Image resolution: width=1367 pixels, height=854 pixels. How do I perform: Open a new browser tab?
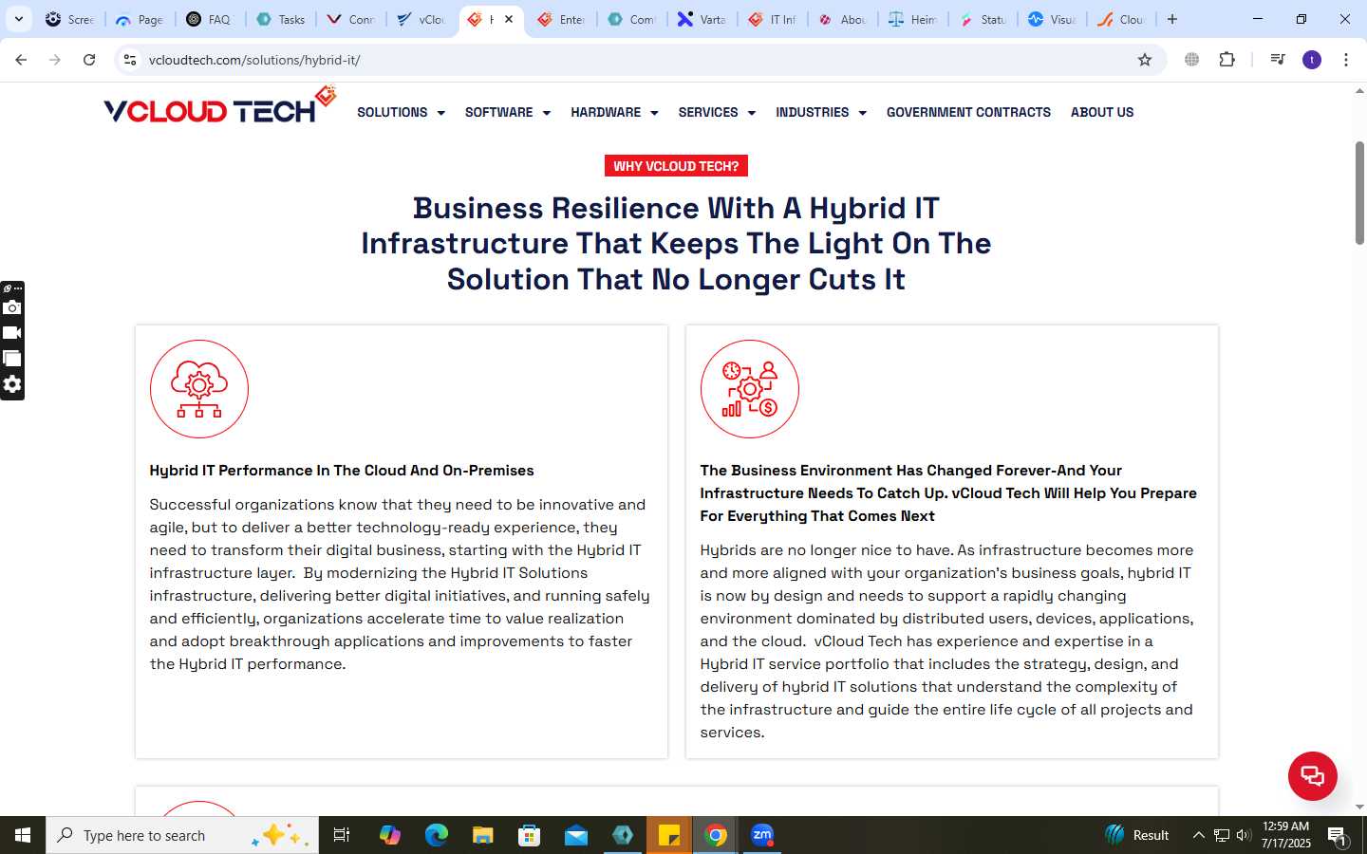coord(1172,19)
